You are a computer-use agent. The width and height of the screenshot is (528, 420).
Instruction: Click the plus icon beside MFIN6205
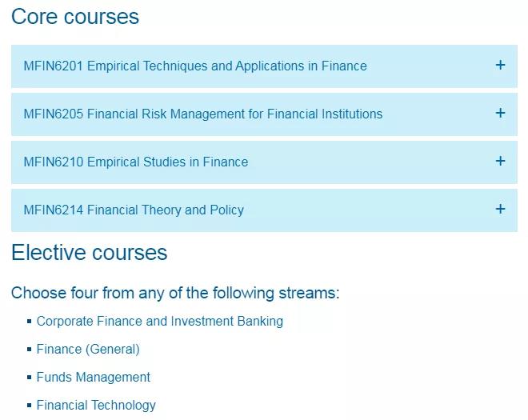pos(500,113)
